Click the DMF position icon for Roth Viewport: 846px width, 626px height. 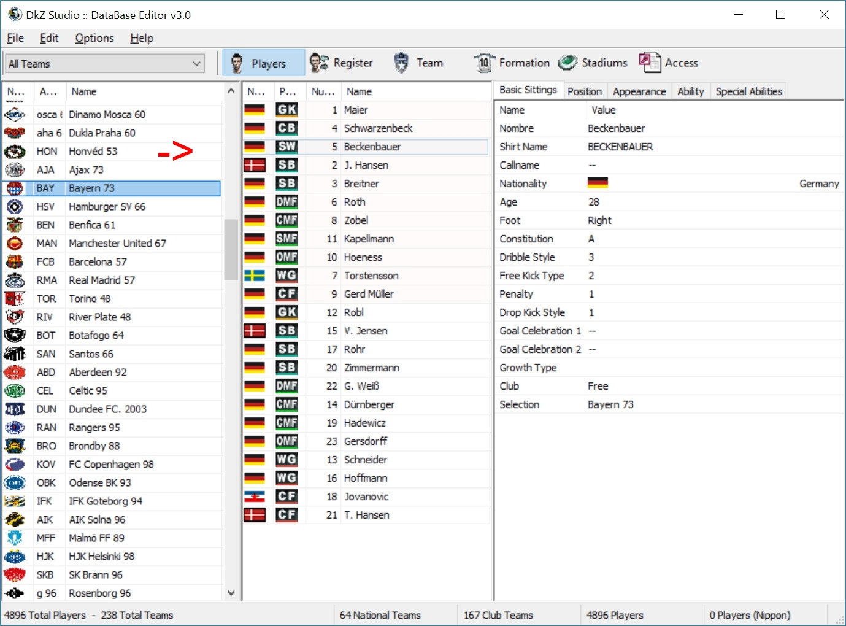point(286,202)
